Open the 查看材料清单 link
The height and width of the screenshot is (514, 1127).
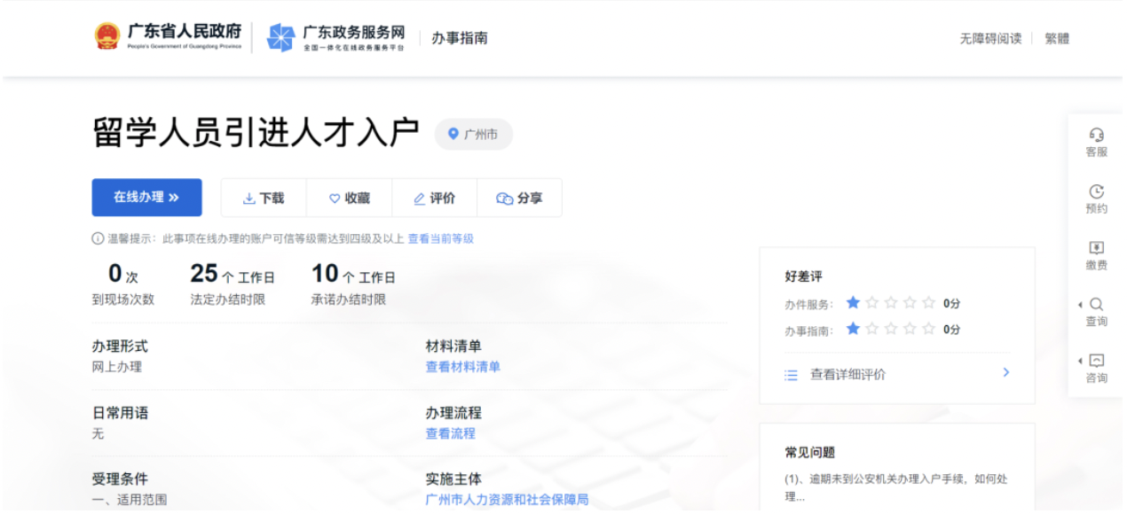coord(462,367)
